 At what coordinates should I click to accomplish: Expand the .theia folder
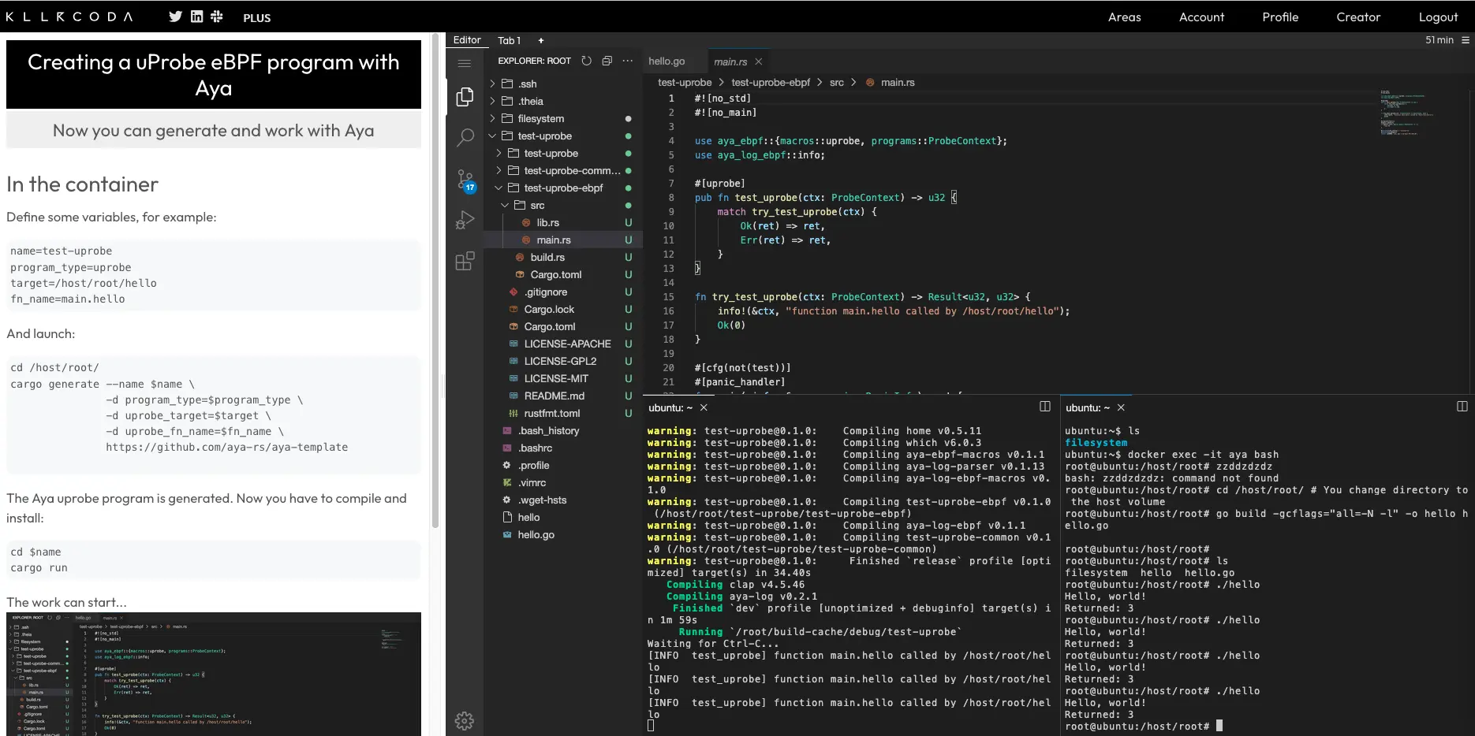coord(563,101)
